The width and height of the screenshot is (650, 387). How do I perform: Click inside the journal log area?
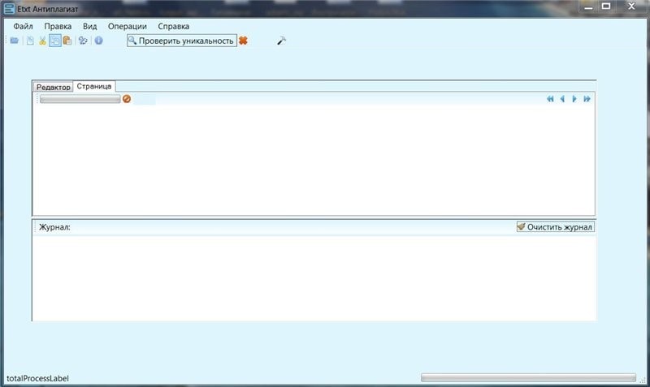(x=314, y=277)
